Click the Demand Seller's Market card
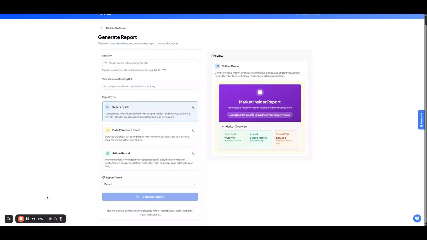 tap(260, 138)
